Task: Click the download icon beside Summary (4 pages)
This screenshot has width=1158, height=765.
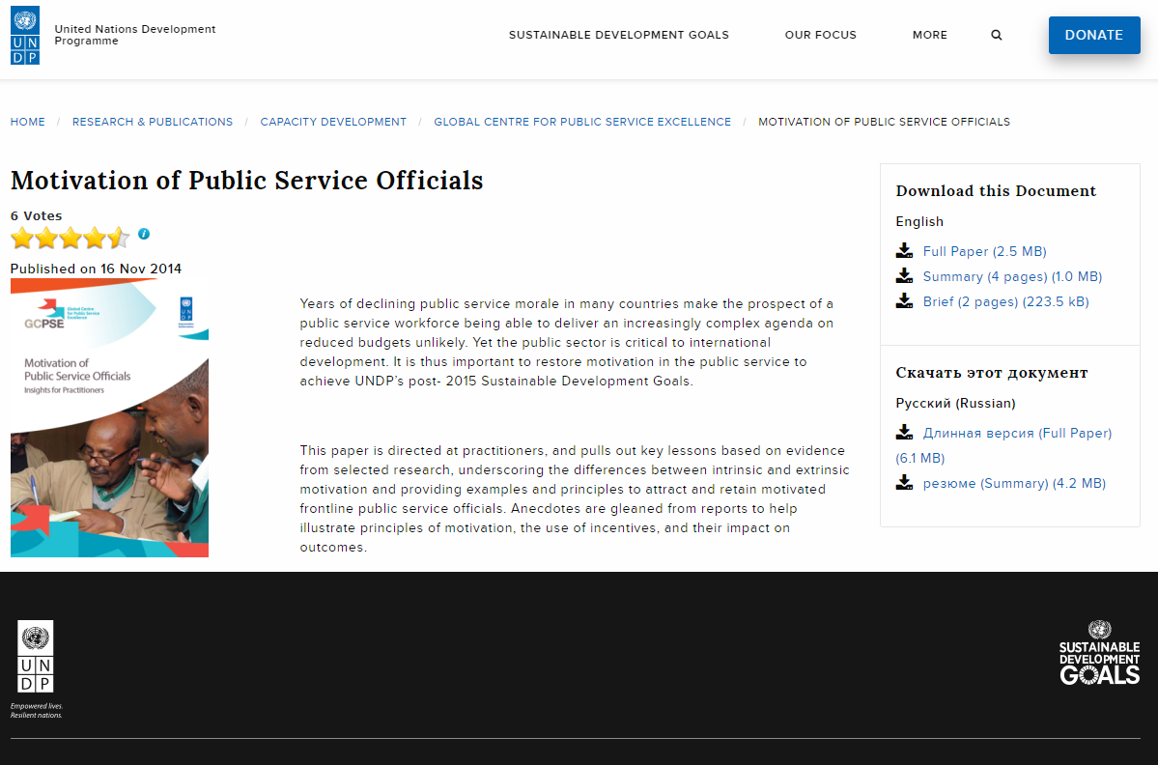Action: [904, 275]
